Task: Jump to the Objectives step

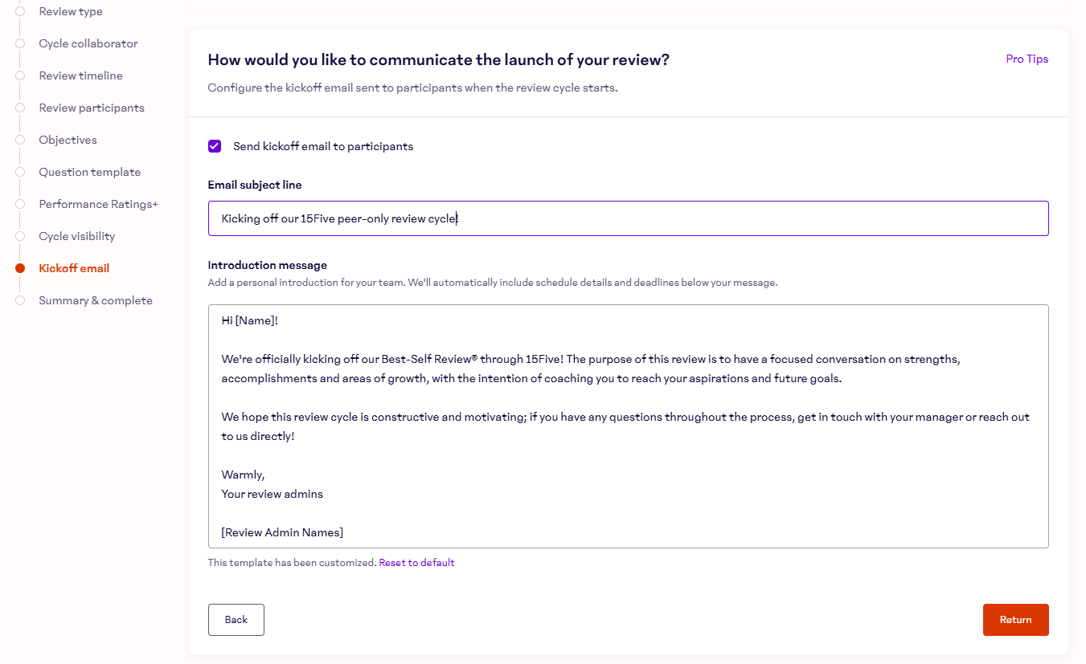Action: click(x=68, y=140)
